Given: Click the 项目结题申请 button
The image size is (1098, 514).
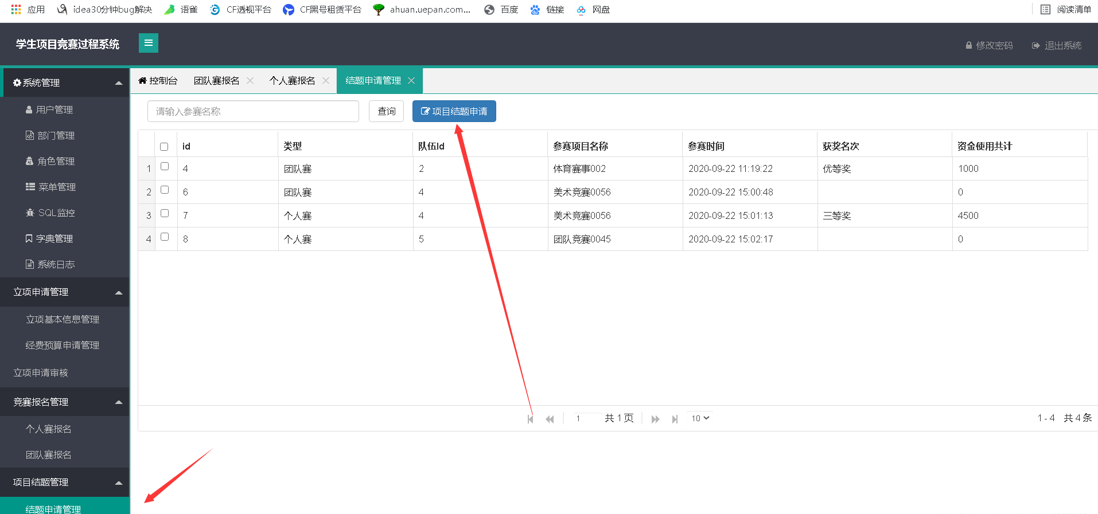Looking at the screenshot, I should click(454, 111).
